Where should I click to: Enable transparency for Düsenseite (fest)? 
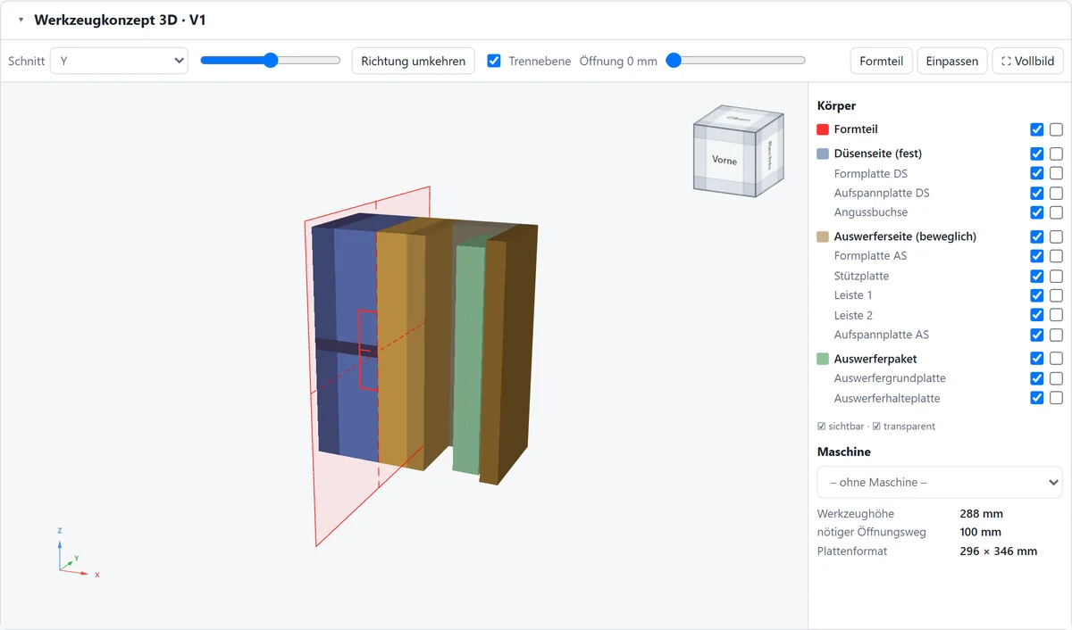point(1056,153)
